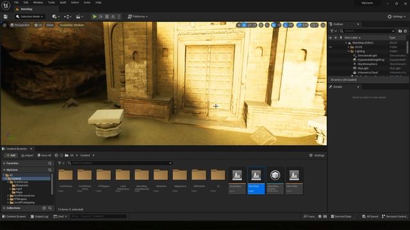The width and height of the screenshot is (410, 230).
Task: Open the Blueprints toolbar dropdown
Action: point(68,17)
